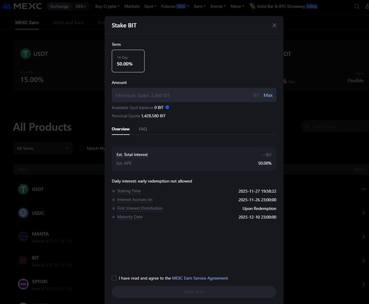The image size is (369, 304).
Task: Click the Stake Now button
Action: click(x=194, y=292)
